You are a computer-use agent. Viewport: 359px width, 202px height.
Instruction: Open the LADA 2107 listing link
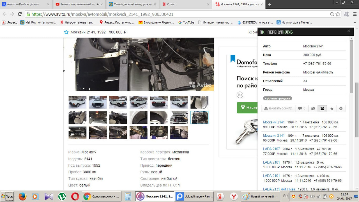click(271, 149)
